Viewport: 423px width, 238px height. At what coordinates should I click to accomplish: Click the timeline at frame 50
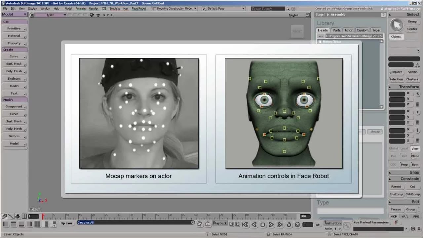169,216
